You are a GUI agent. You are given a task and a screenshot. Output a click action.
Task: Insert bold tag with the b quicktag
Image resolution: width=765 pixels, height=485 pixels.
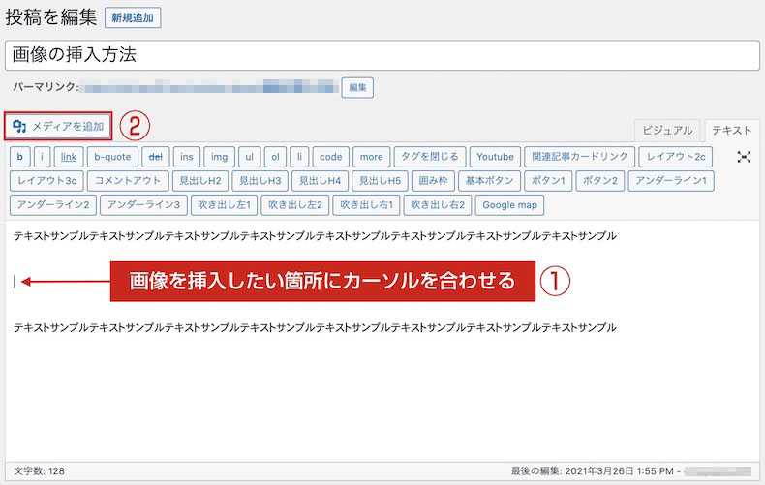point(20,157)
